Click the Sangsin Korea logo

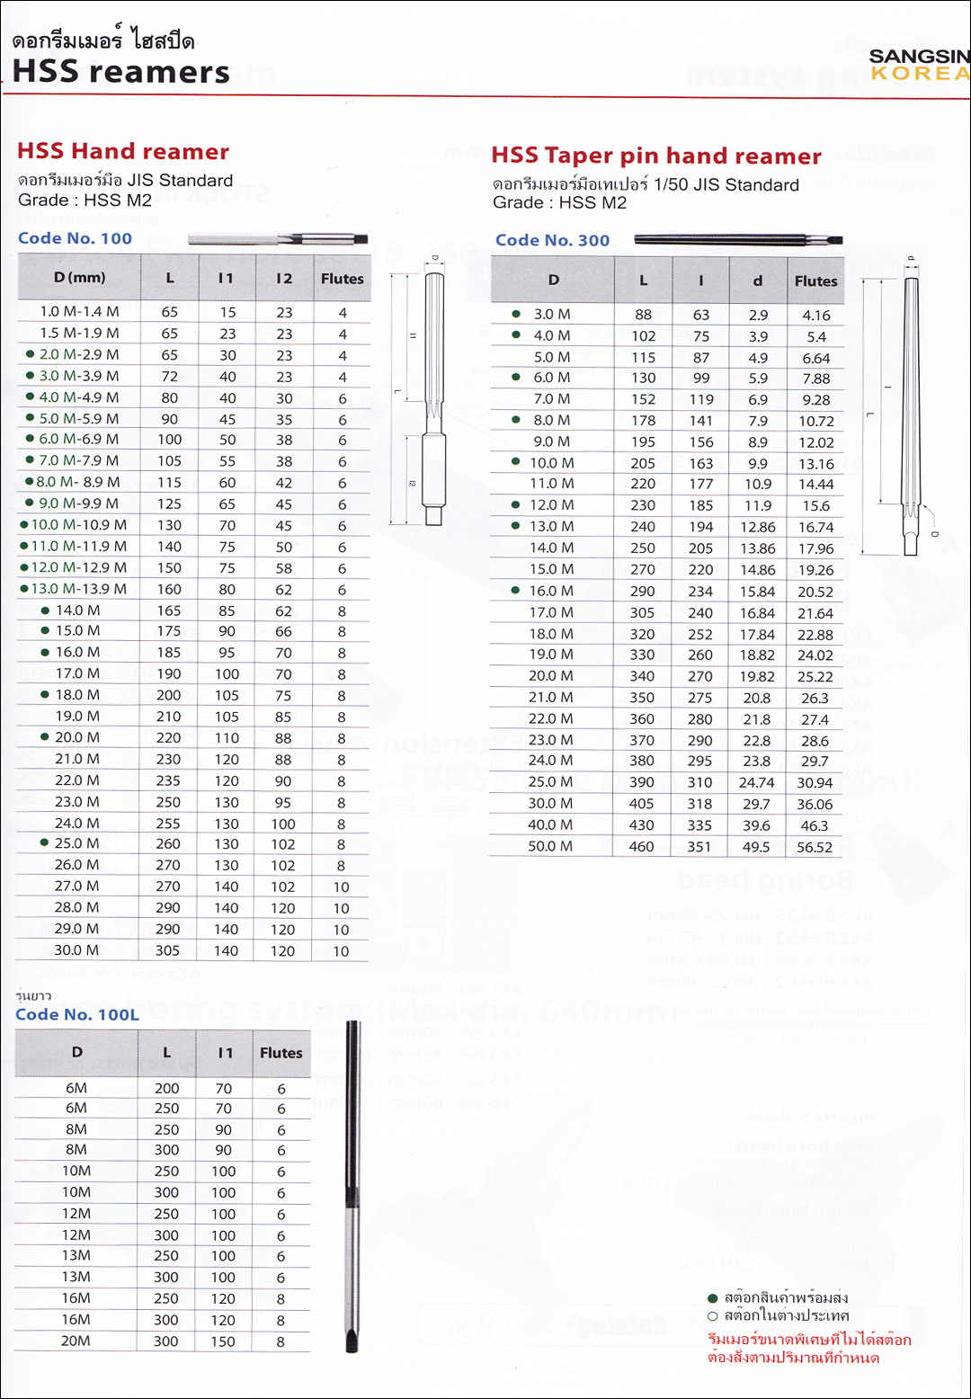pyautogui.click(x=919, y=65)
